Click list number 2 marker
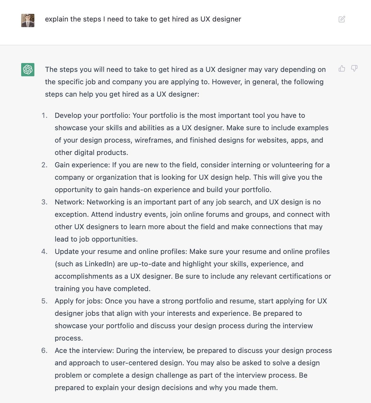 [x=44, y=165]
